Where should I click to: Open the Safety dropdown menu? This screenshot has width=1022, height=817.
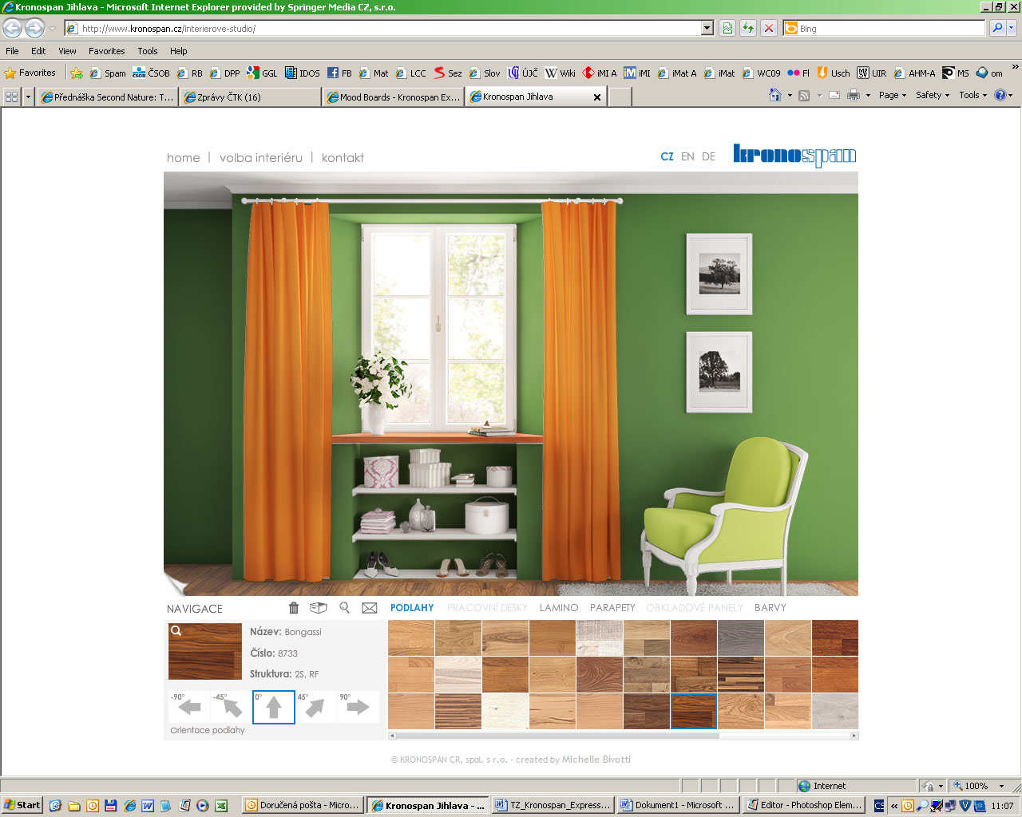click(x=932, y=95)
